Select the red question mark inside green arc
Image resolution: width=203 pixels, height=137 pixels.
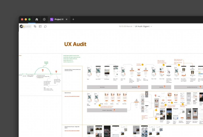click(x=43, y=70)
